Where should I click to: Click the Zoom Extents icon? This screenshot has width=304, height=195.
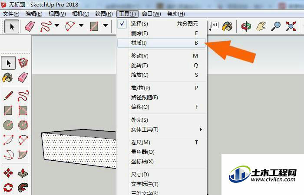(x=291, y=26)
